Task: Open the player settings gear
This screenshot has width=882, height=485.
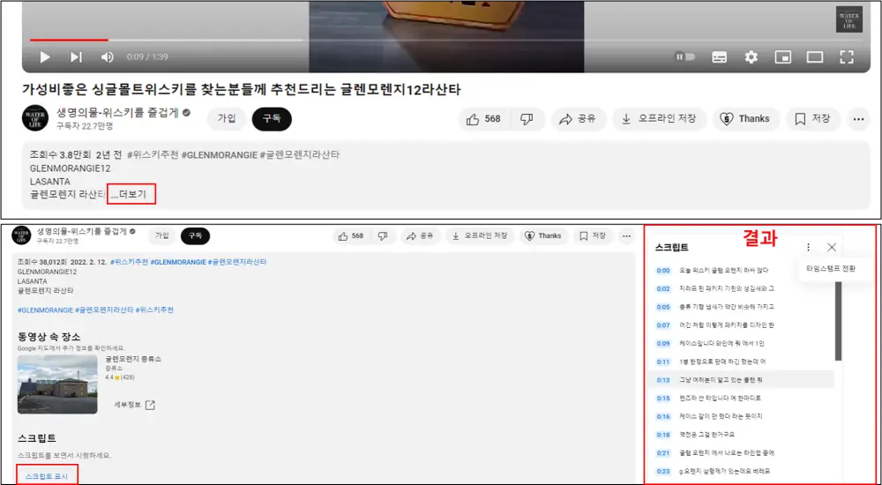Action: [x=751, y=56]
